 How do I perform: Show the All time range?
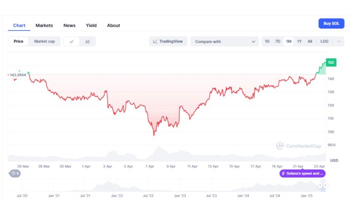(x=310, y=41)
